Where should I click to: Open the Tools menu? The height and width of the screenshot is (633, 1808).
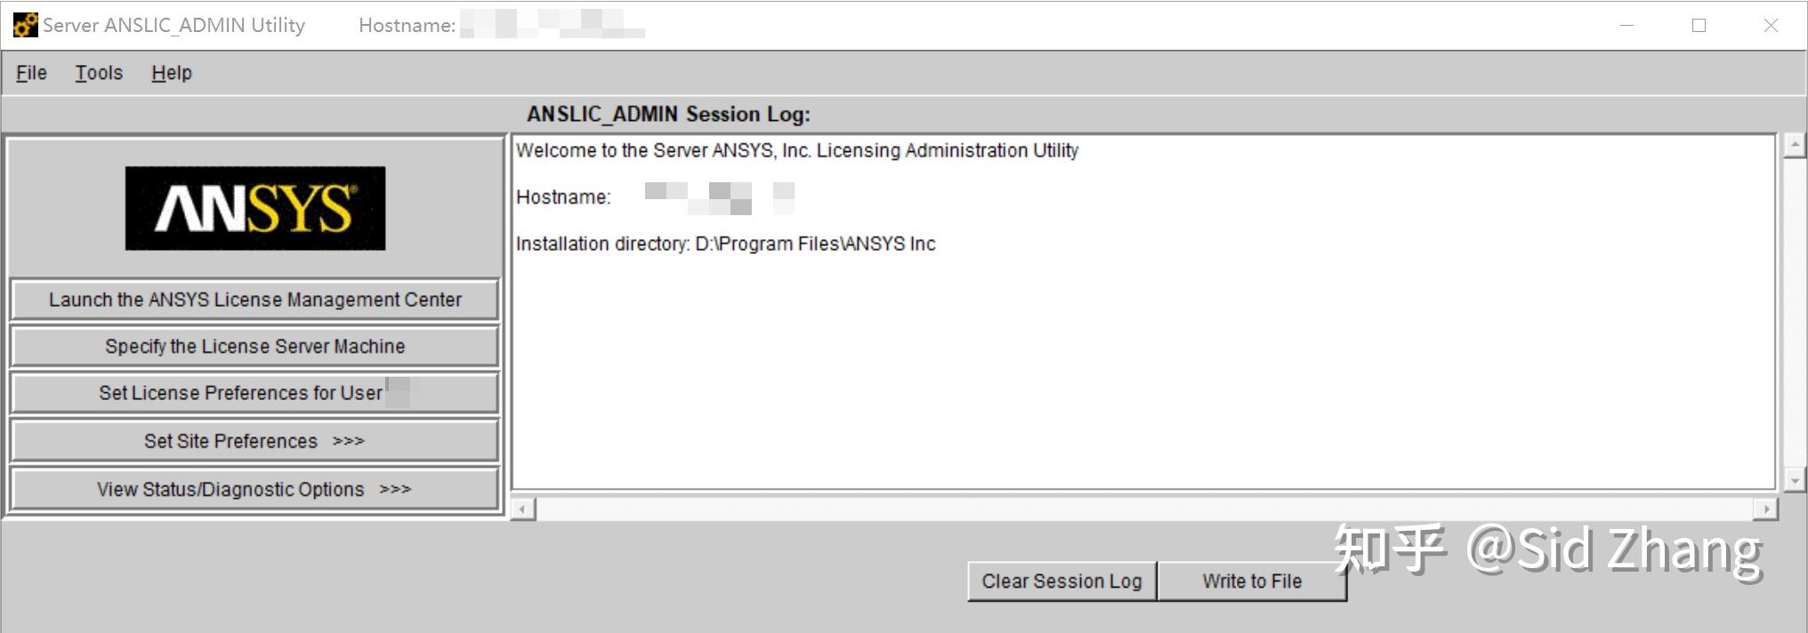[98, 73]
